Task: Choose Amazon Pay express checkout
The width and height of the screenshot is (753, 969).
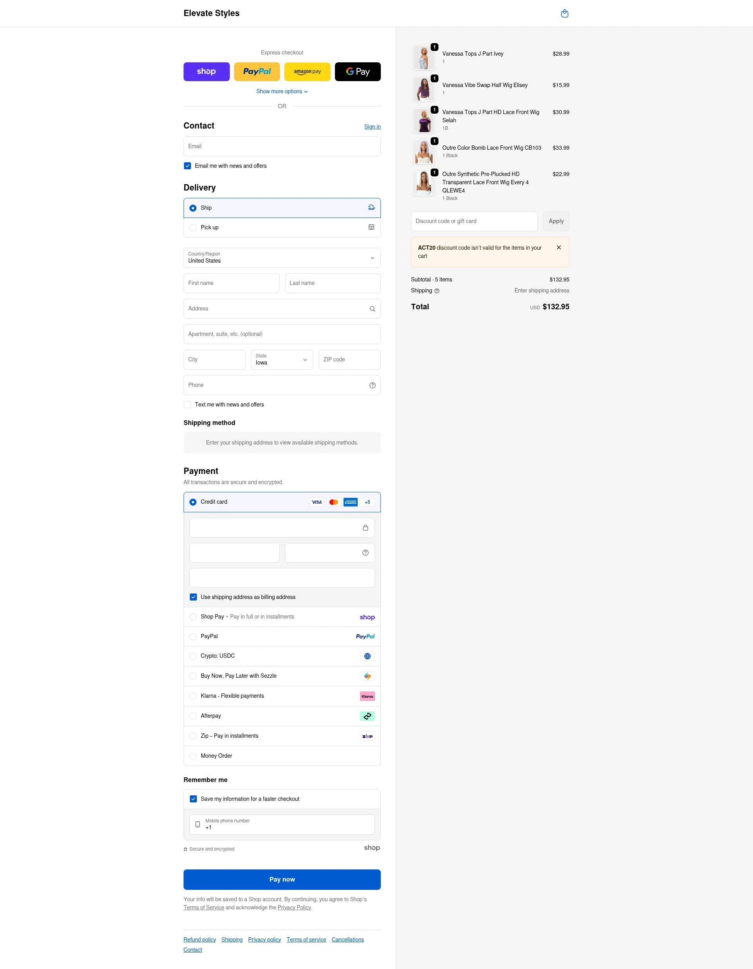Action: pos(307,71)
